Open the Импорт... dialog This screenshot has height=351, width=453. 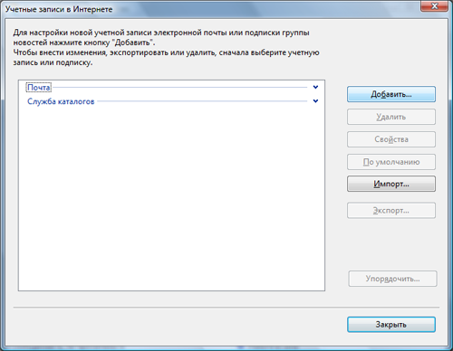pyautogui.click(x=391, y=184)
